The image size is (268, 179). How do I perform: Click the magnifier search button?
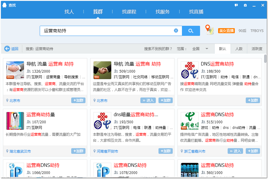coord(191,31)
